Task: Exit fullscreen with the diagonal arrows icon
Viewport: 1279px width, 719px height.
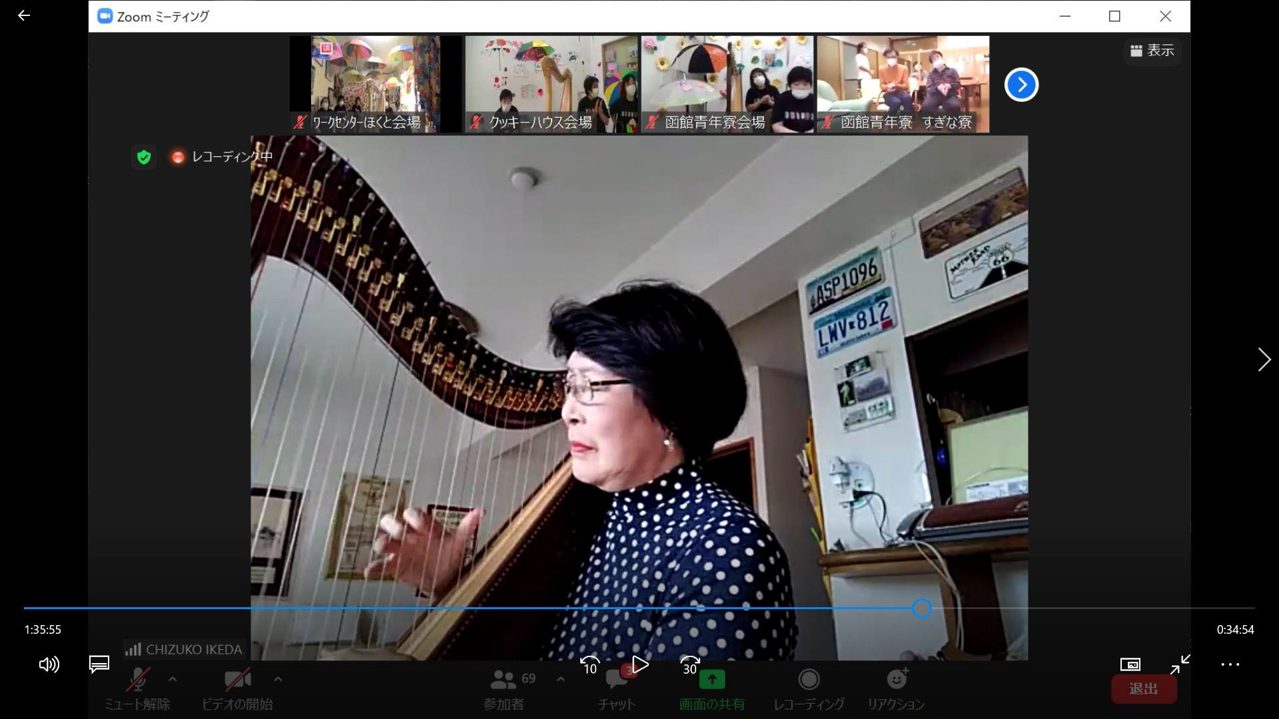Action: pos(1180,664)
